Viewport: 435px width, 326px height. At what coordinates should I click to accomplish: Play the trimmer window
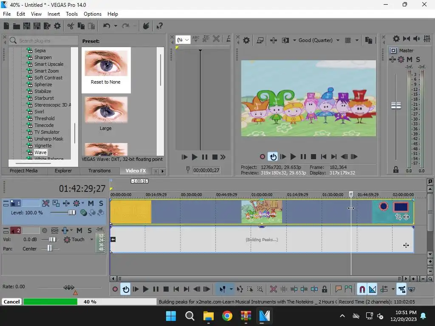pos(195,157)
